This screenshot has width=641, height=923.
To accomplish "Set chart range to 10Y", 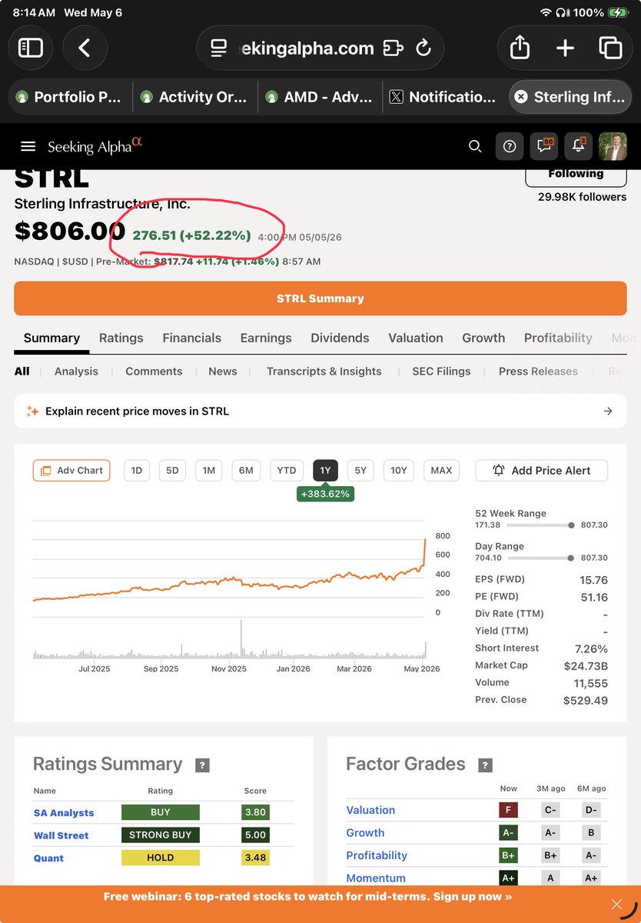I will pyautogui.click(x=399, y=471).
